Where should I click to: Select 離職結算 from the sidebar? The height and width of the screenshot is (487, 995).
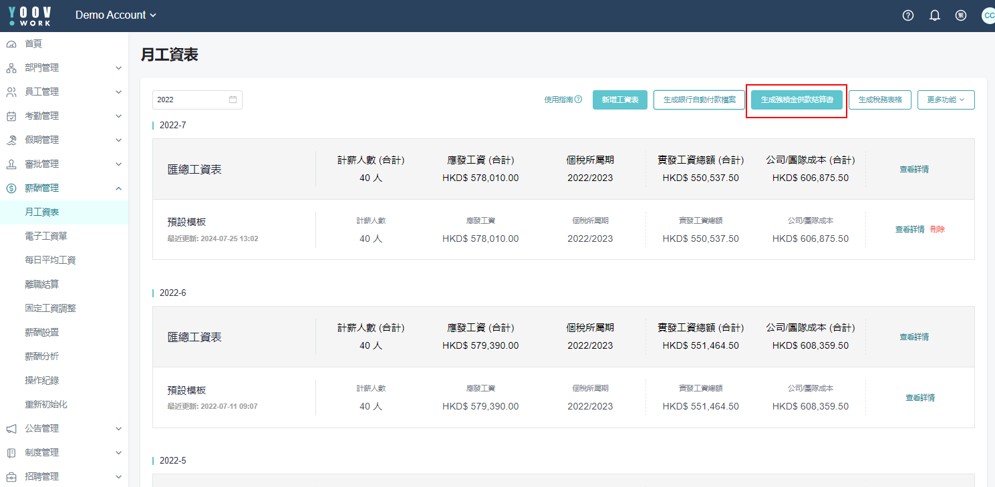[41, 284]
